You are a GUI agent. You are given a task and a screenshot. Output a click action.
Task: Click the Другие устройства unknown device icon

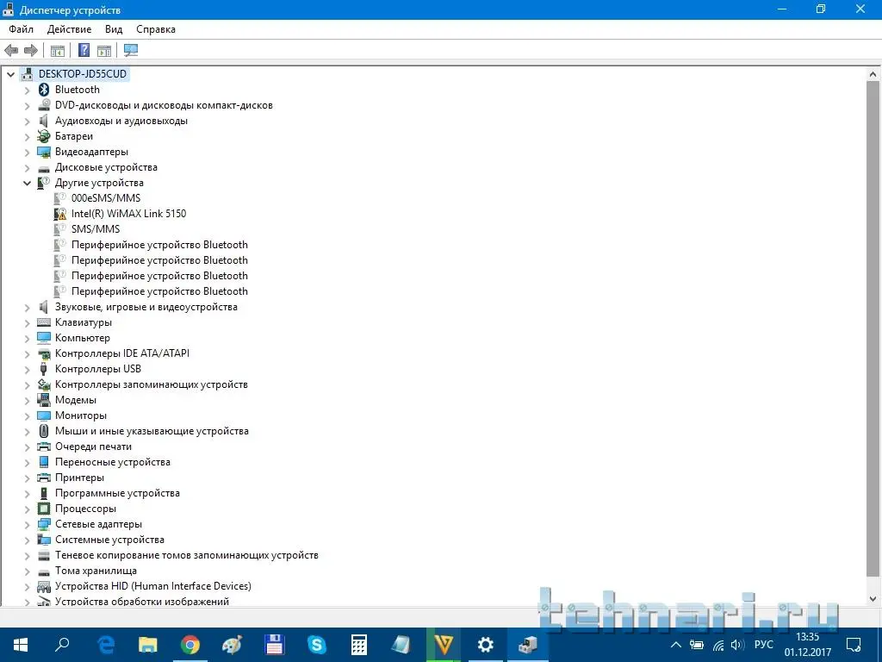coord(44,183)
